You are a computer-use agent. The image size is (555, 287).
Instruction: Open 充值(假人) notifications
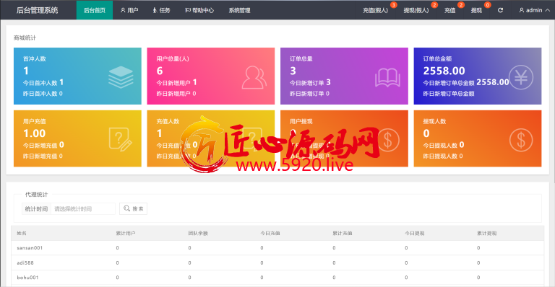coord(375,10)
